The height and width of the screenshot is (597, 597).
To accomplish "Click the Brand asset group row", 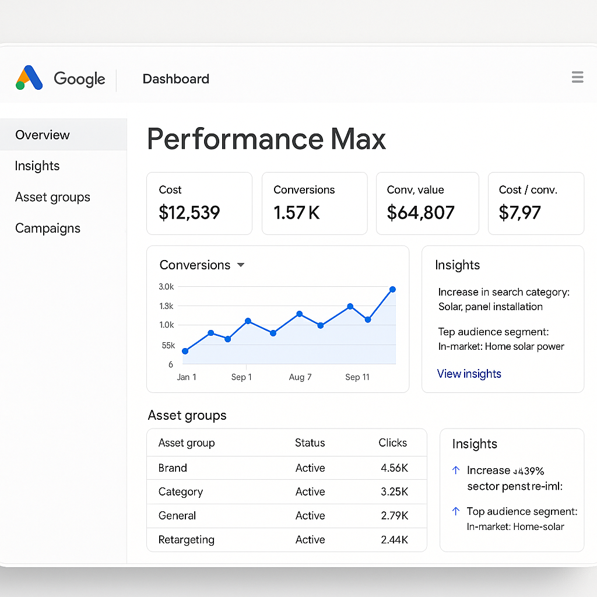I will [x=286, y=468].
